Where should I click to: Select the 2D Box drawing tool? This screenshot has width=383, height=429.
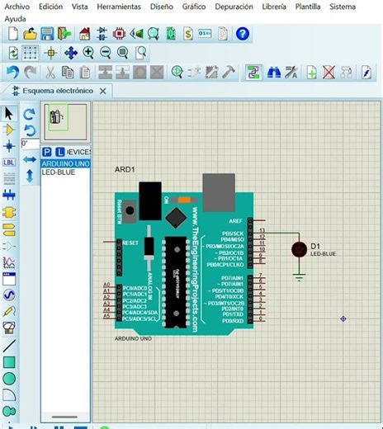tap(9, 362)
